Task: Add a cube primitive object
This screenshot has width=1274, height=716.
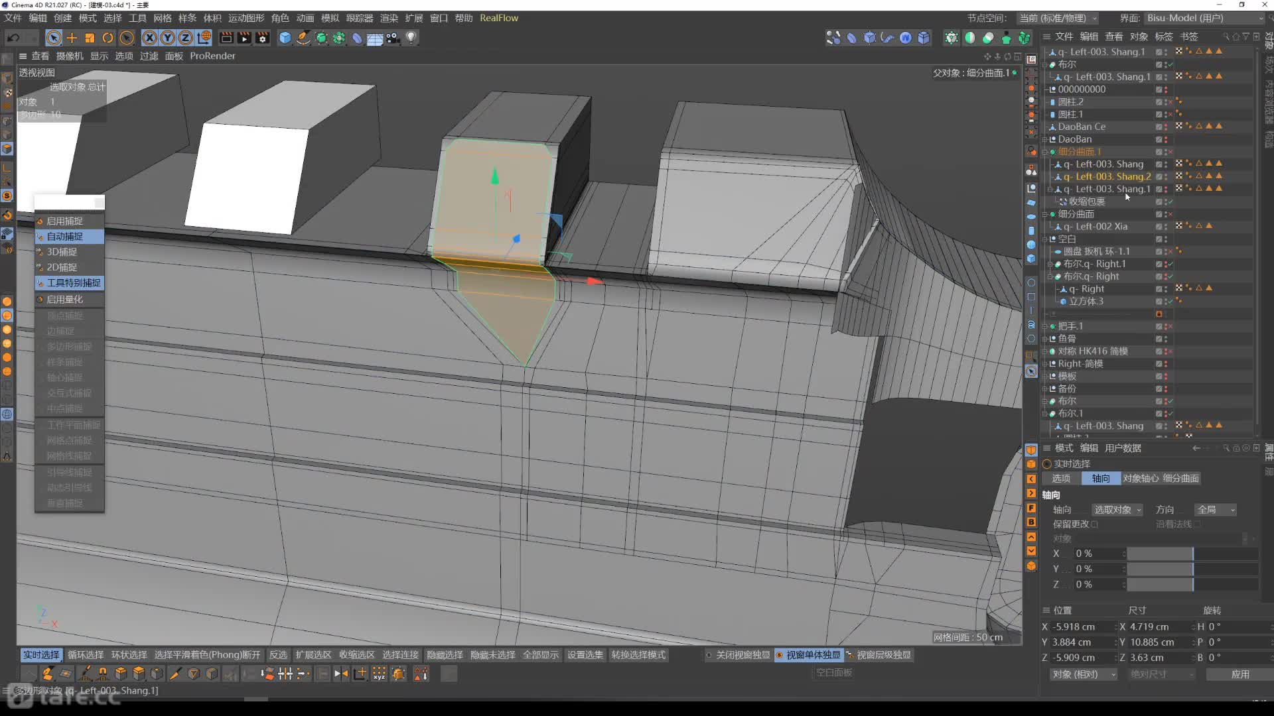Action: (285, 38)
